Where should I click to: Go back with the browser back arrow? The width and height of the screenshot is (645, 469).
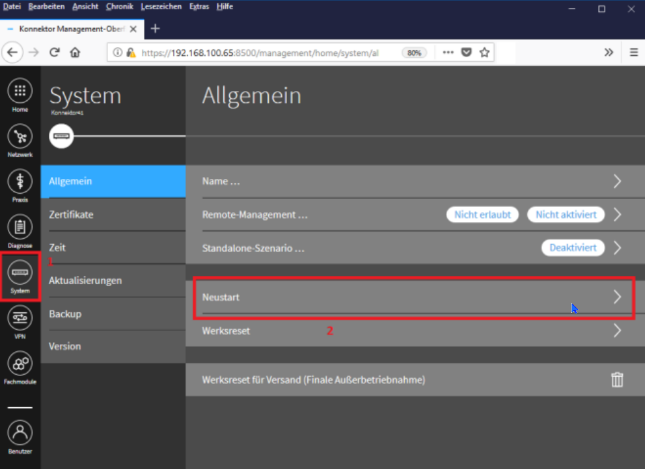[12, 53]
